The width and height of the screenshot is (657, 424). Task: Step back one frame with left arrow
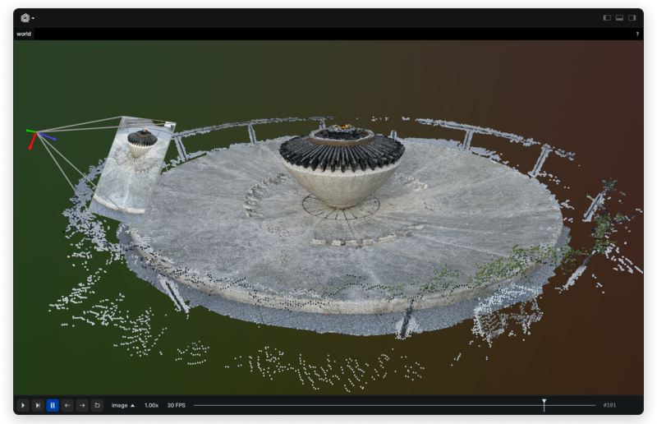tap(67, 405)
